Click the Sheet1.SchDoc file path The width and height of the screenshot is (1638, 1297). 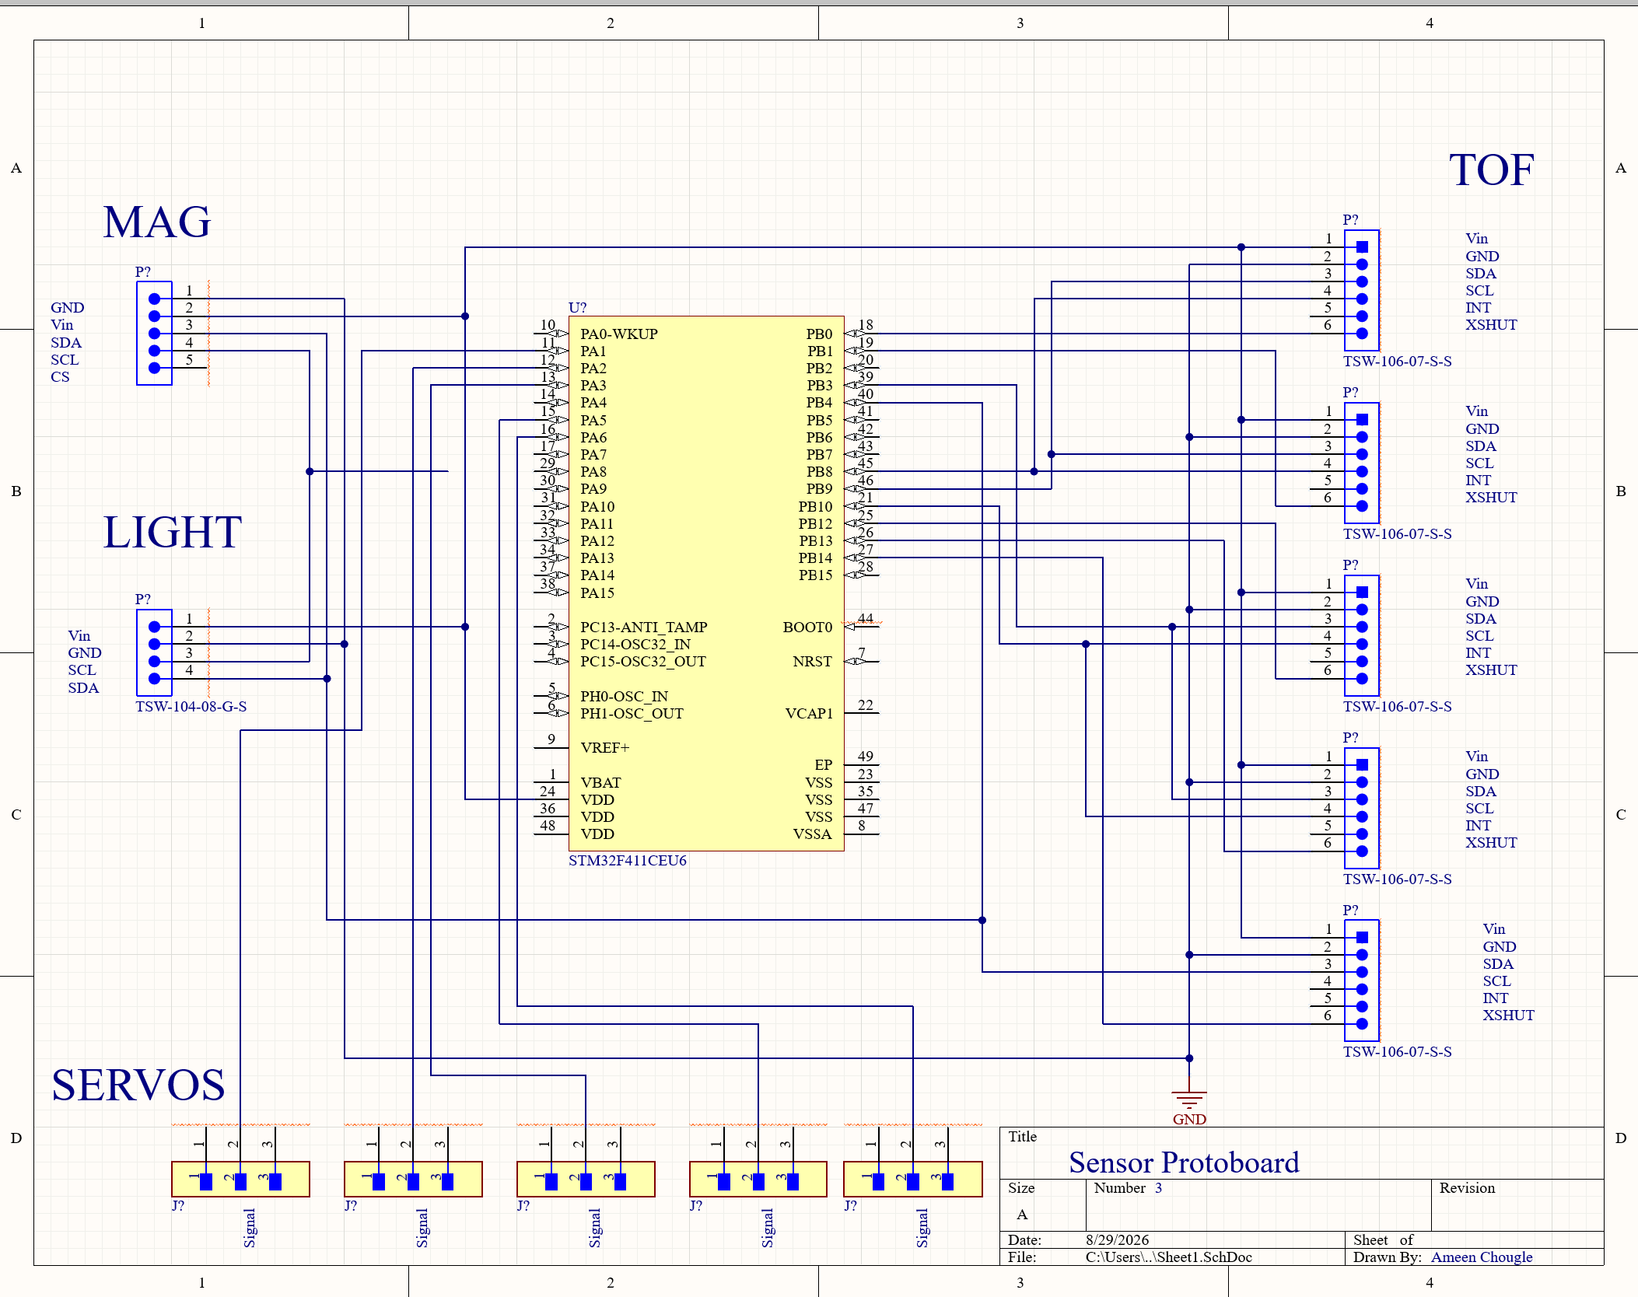(1169, 1257)
